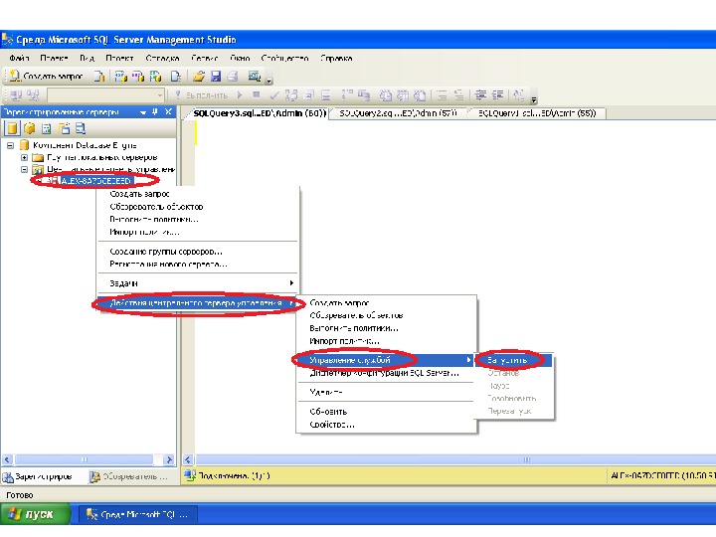Pin the Registered Servers panel
Screen dimensions: 716x537
[155, 111]
